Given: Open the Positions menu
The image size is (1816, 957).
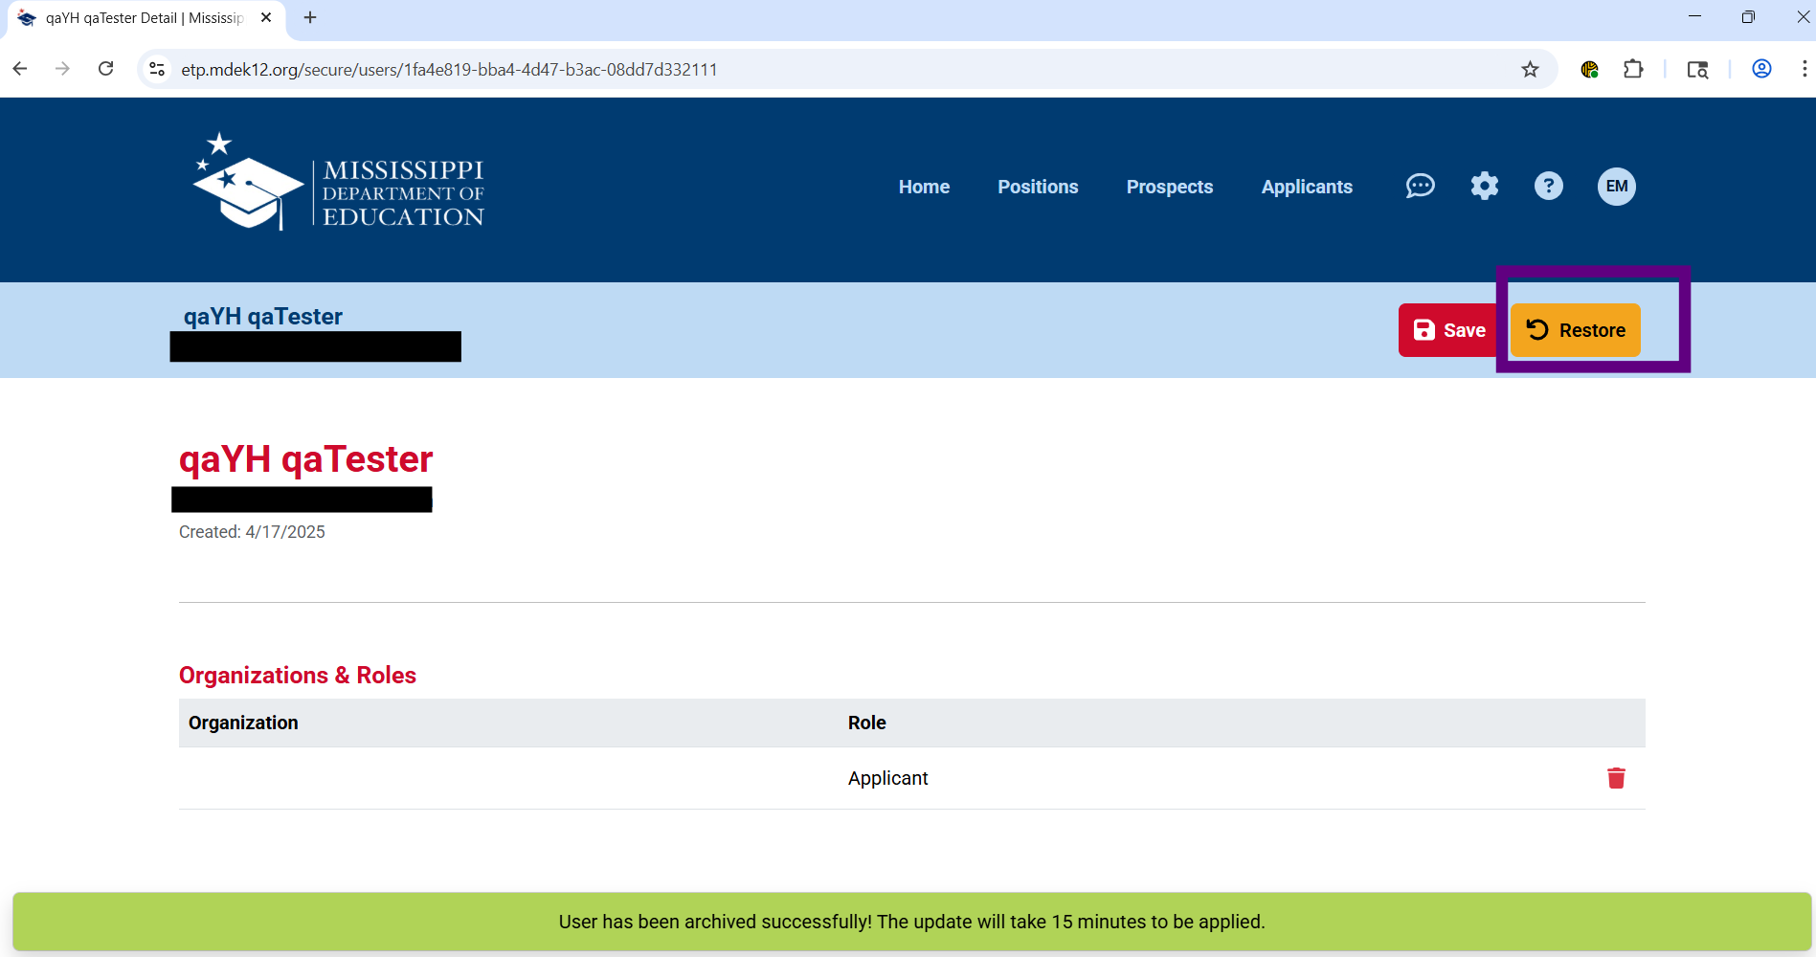Looking at the screenshot, I should coord(1038,187).
